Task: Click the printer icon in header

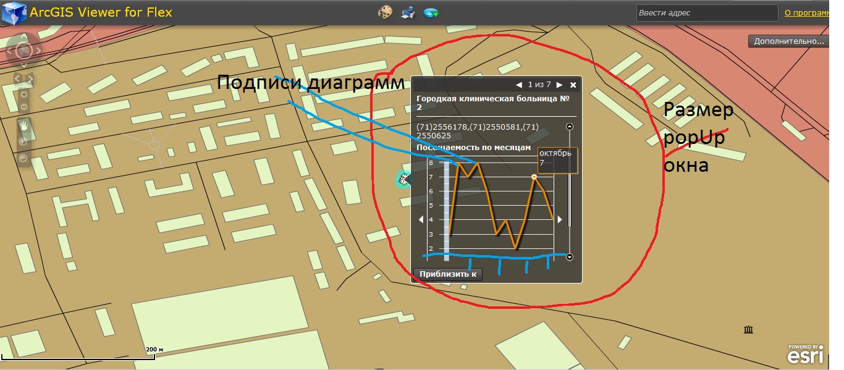Action: coord(408,12)
